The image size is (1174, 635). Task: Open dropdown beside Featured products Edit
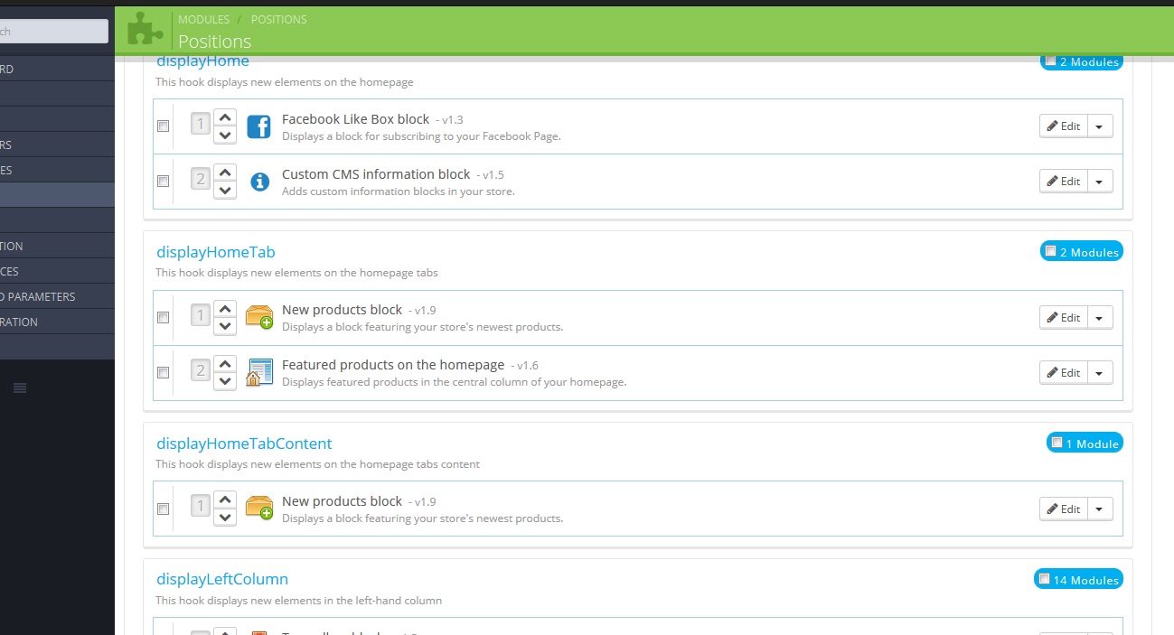pyautogui.click(x=1100, y=373)
